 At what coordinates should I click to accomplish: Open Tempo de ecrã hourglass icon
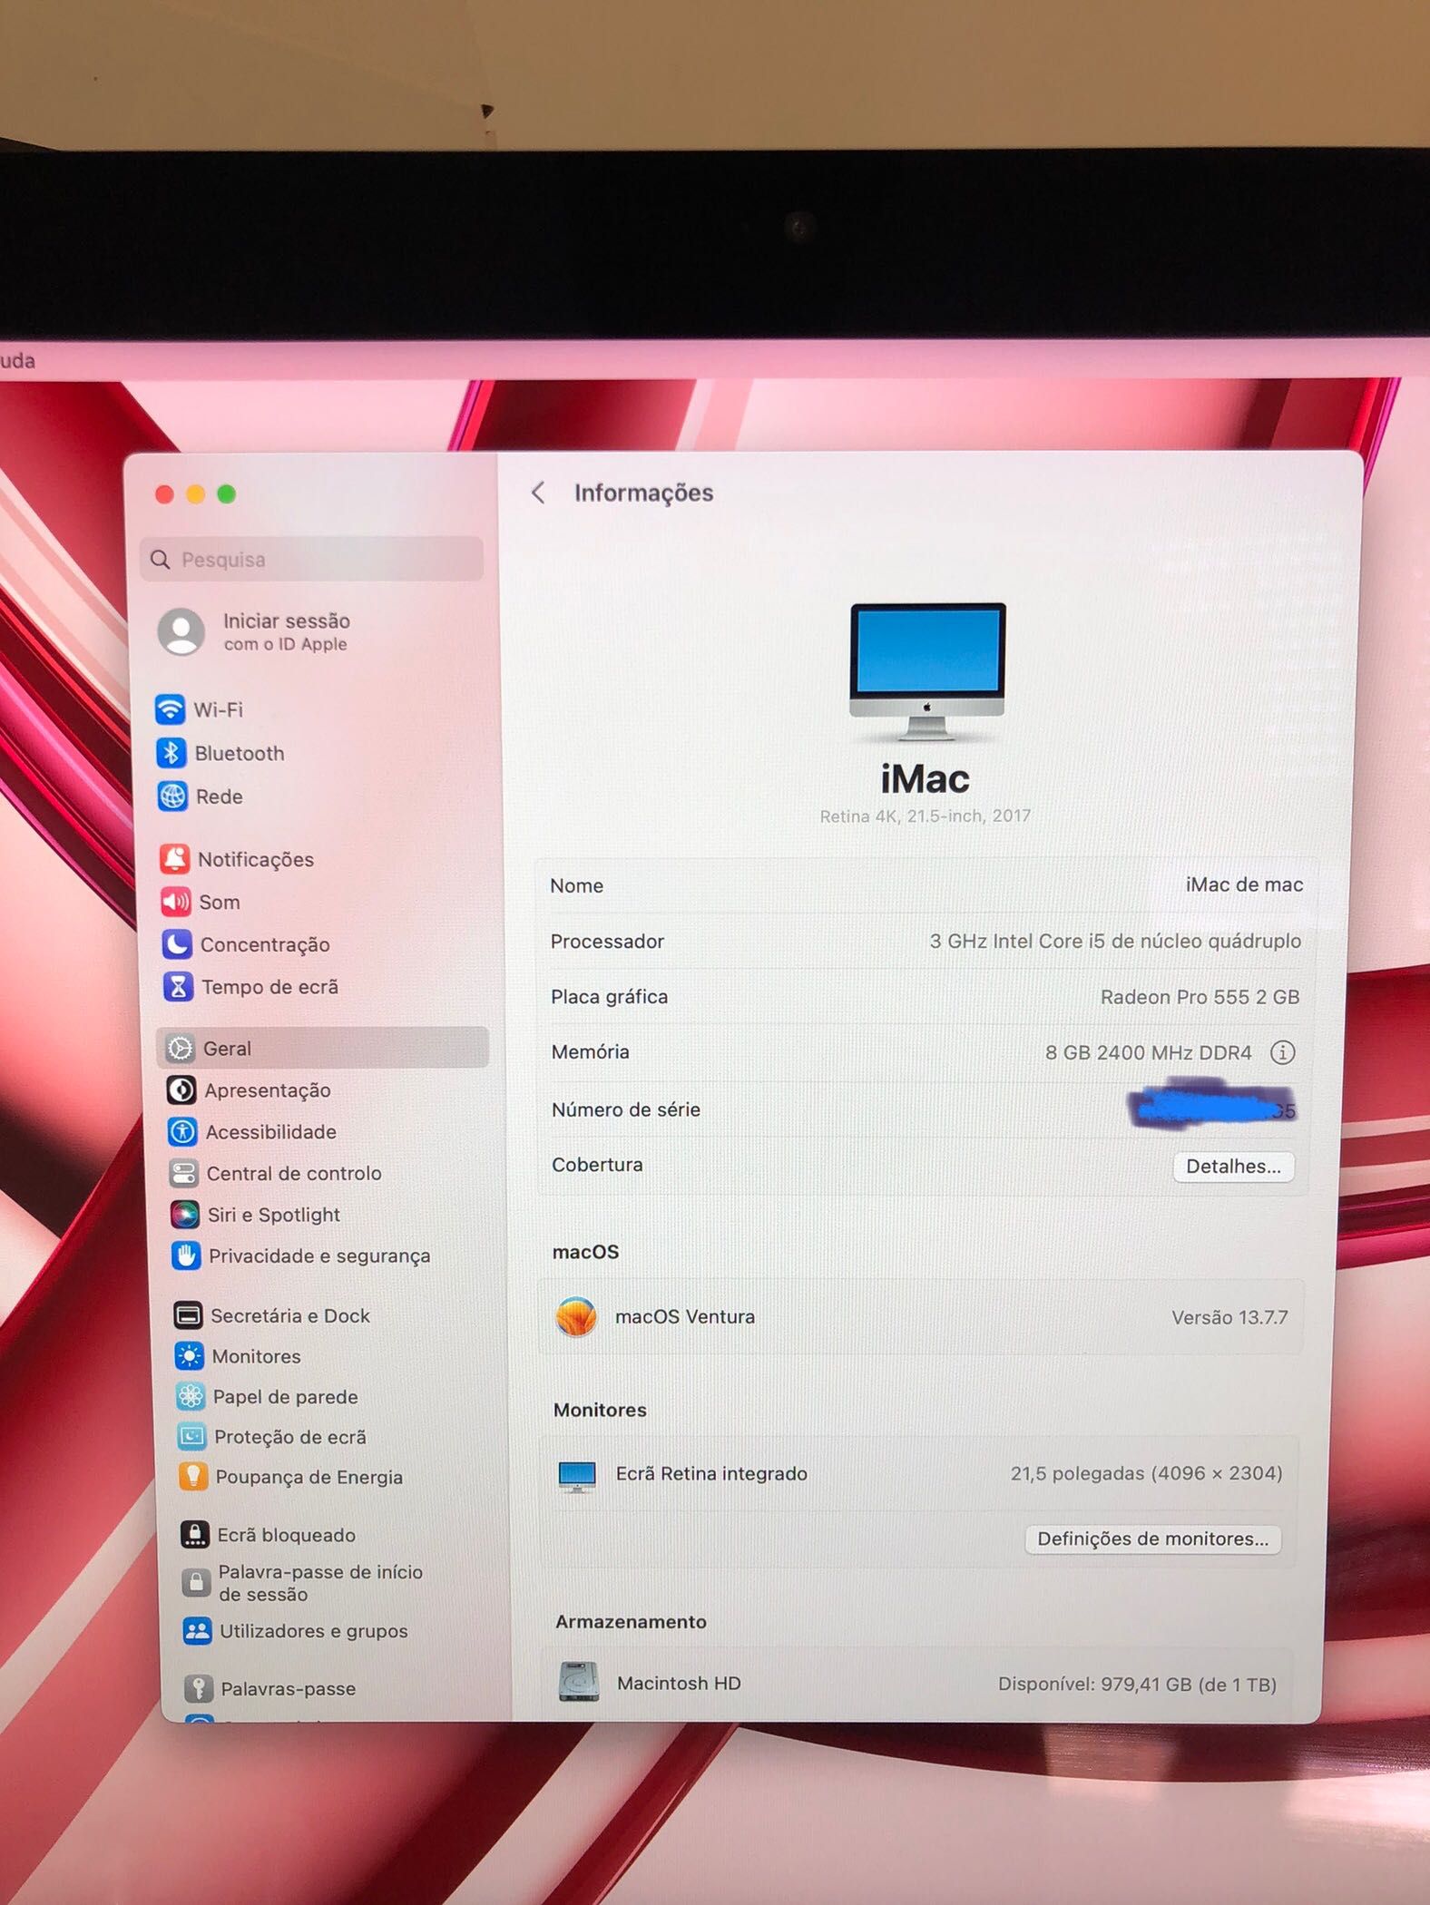click(x=178, y=986)
